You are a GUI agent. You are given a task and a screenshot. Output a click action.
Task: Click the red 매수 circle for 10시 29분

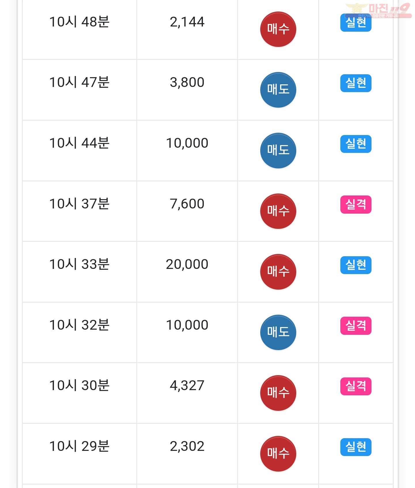pos(278,453)
